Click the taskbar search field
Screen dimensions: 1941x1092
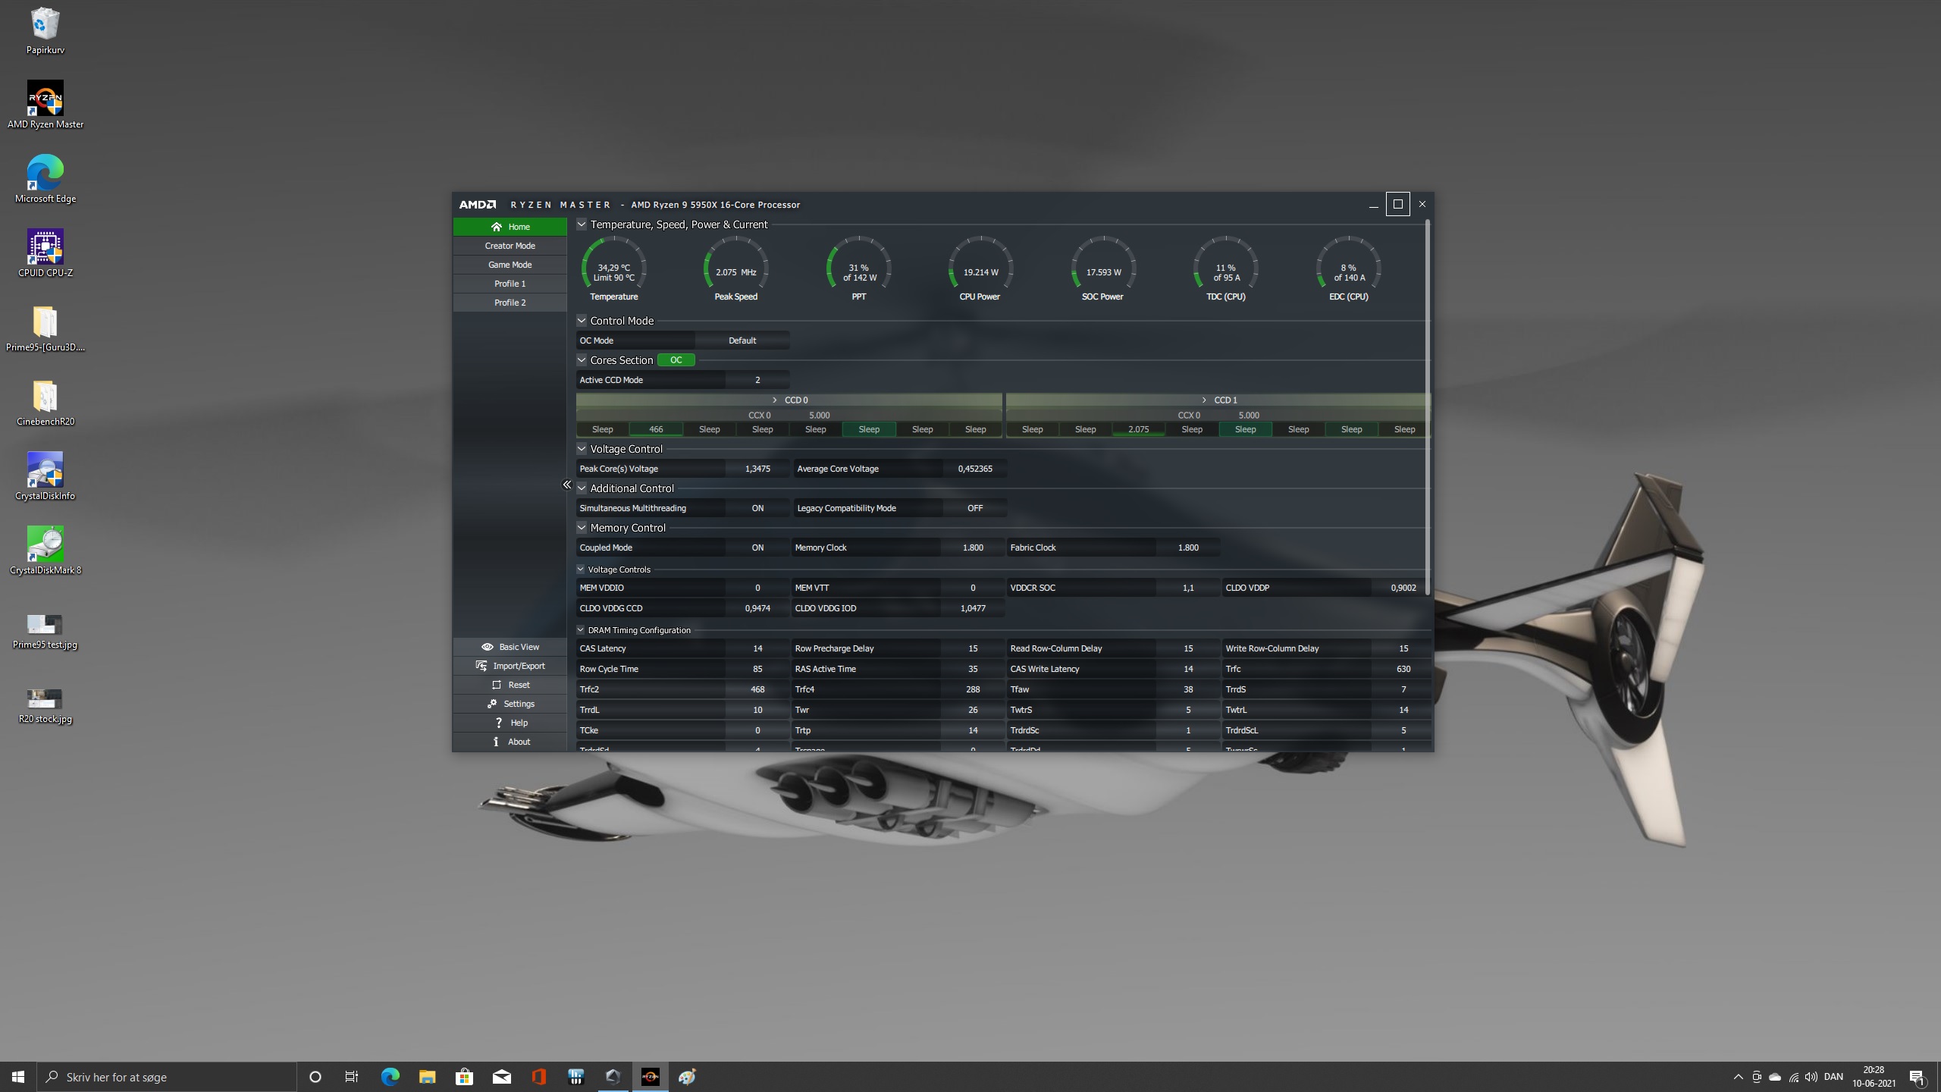[167, 1077]
